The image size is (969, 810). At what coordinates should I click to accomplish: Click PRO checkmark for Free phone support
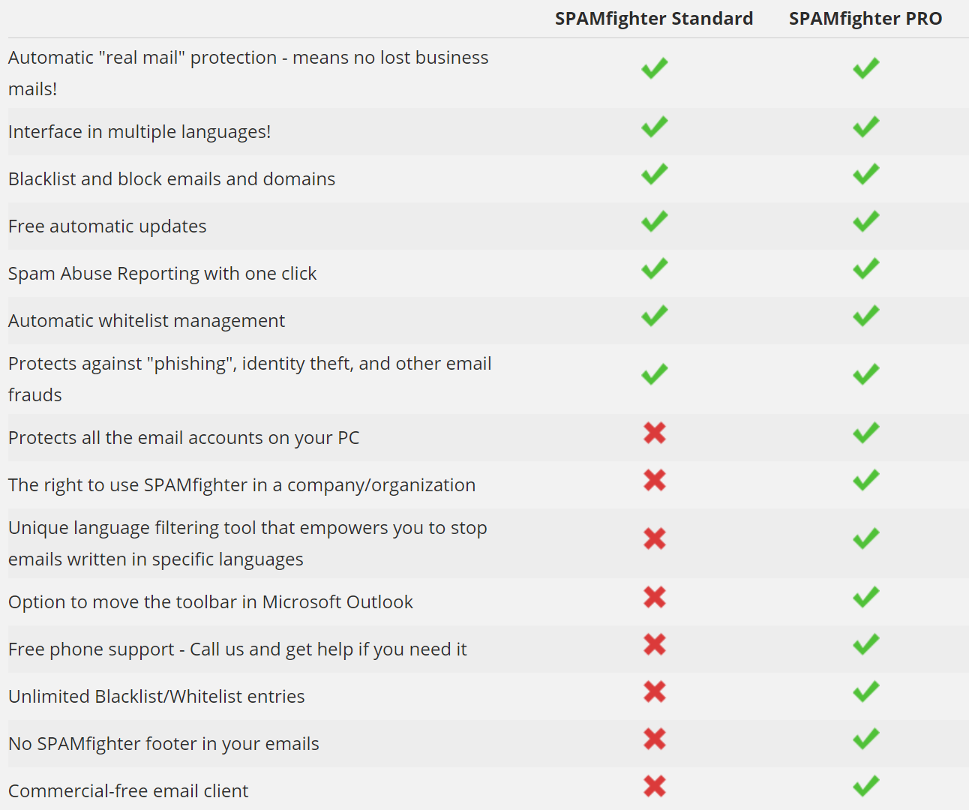[865, 644]
